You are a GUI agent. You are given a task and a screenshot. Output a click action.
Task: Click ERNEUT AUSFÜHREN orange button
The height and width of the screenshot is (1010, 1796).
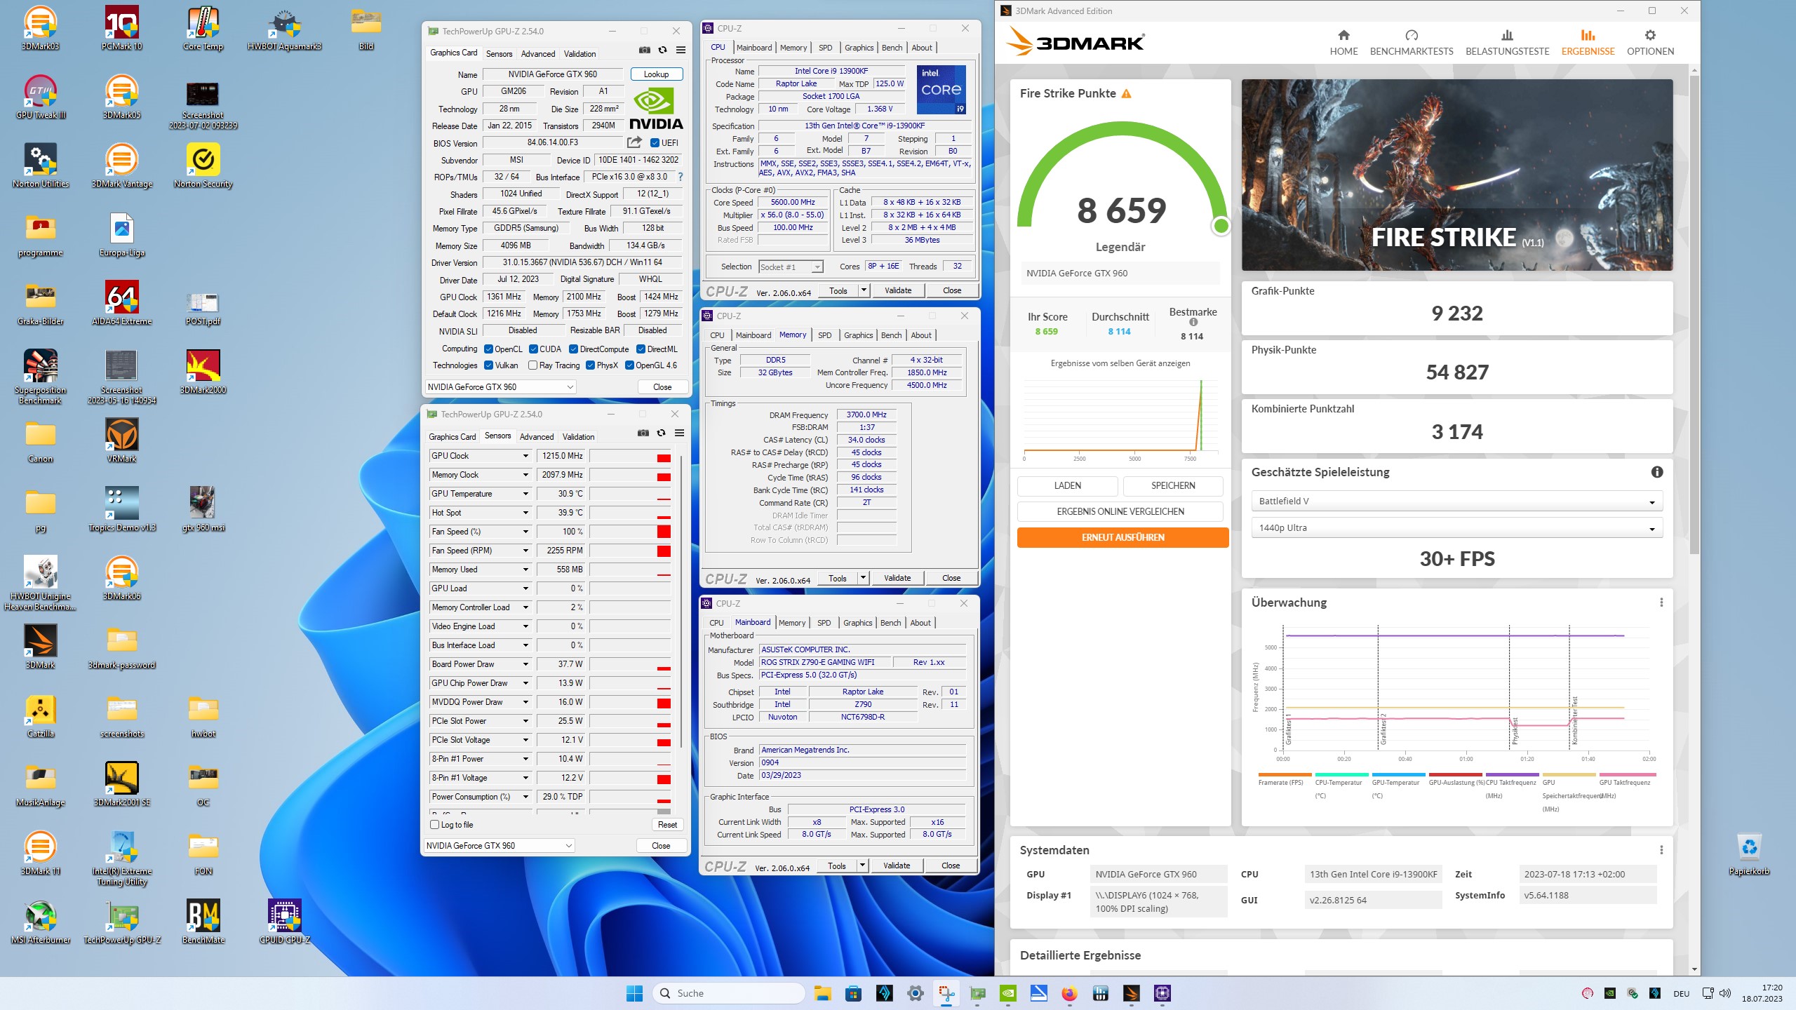(1122, 538)
